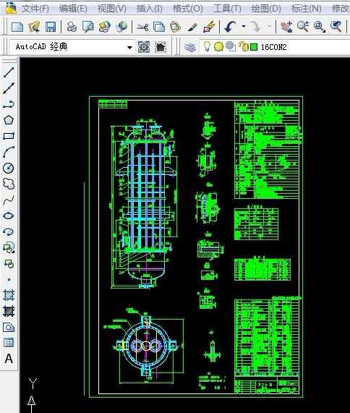Click the heat exchanger elevation drawing

(143, 203)
